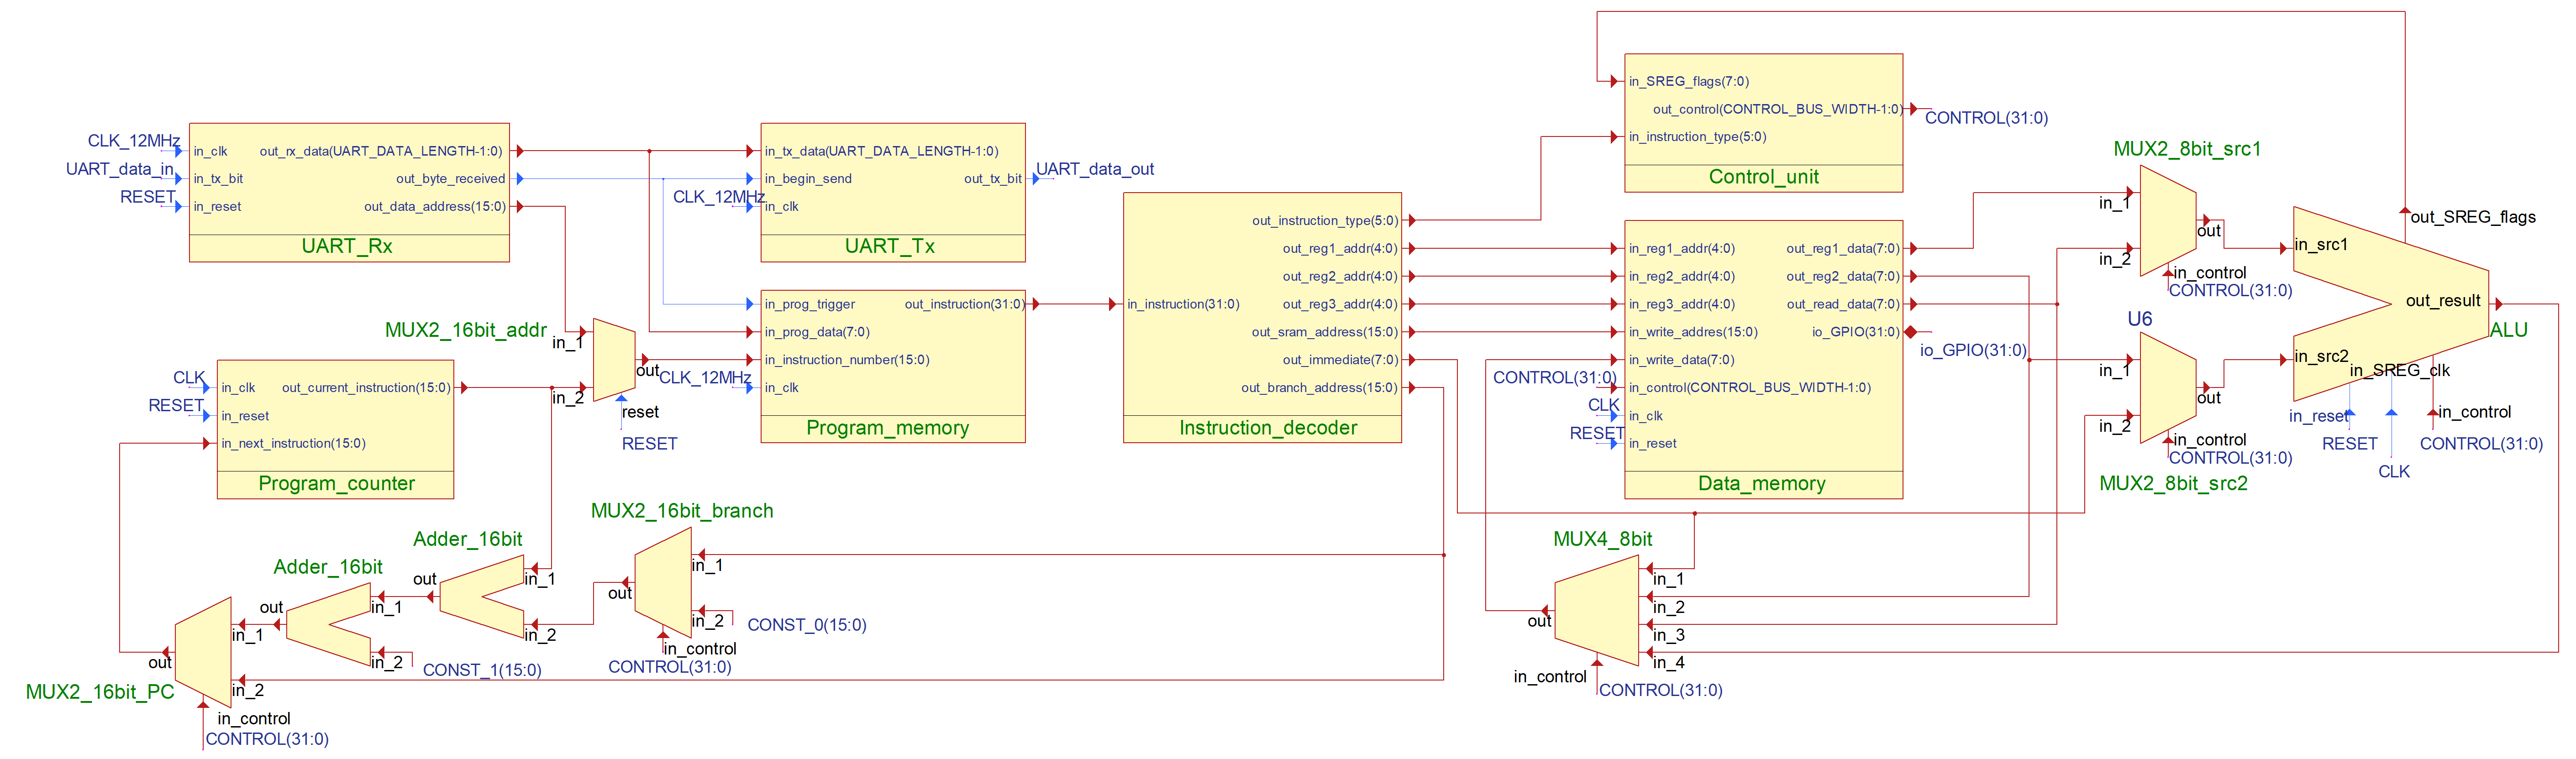The image size is (2576, 759).
Task: Click in_instruction(31:0) on Instruction_decoder
Action: point(1183,304)
